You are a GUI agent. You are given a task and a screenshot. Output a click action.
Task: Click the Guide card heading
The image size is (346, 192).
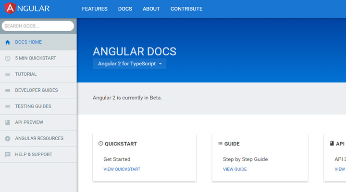click(232, 144)
